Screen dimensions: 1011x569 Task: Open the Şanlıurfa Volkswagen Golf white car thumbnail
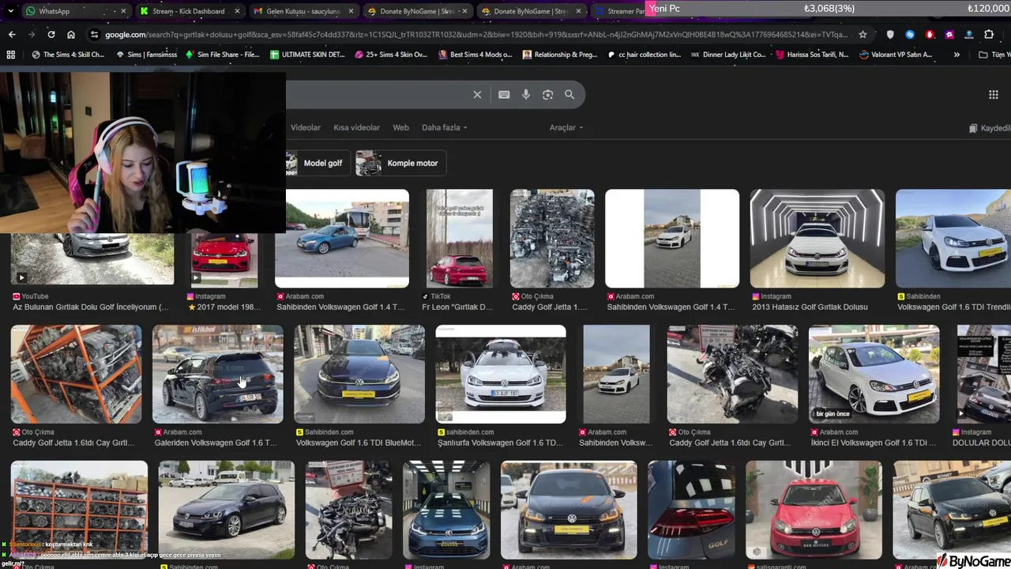click(501, 375)
